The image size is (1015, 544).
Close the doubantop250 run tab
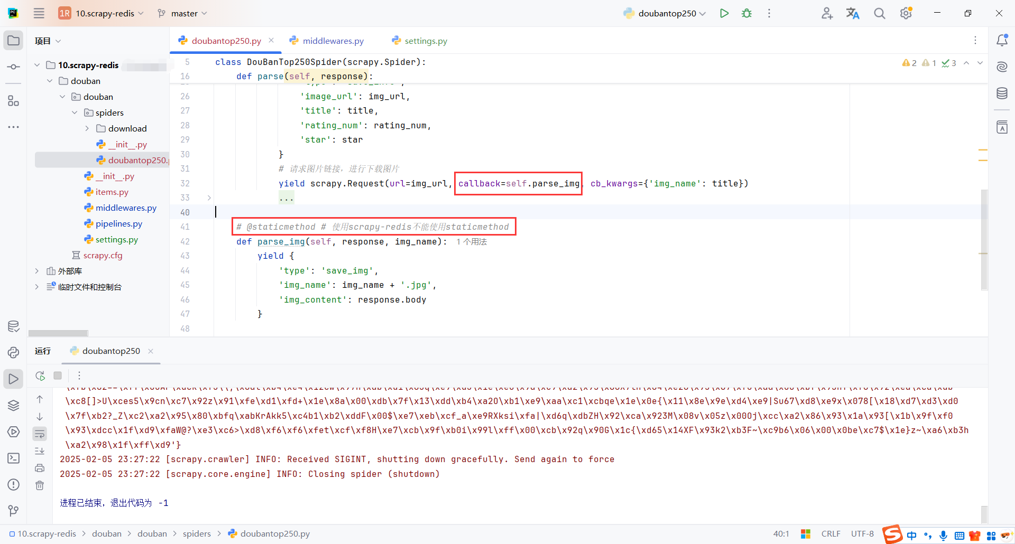tap(151, 351)
